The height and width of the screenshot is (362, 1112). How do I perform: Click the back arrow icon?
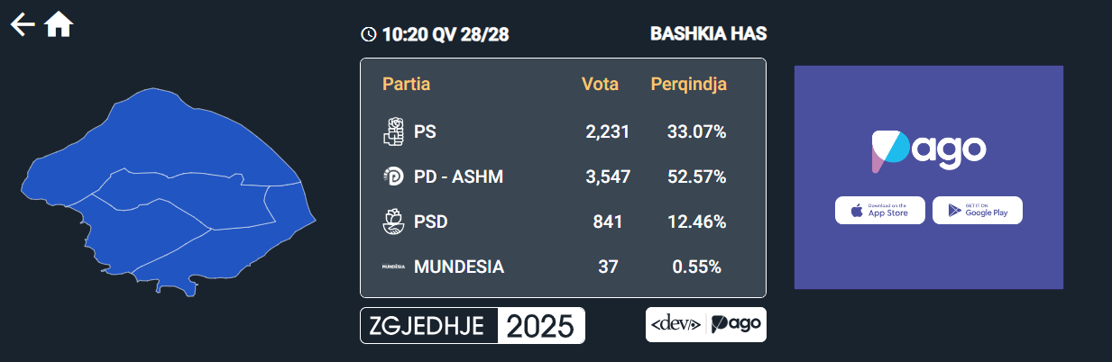[23, 25]
